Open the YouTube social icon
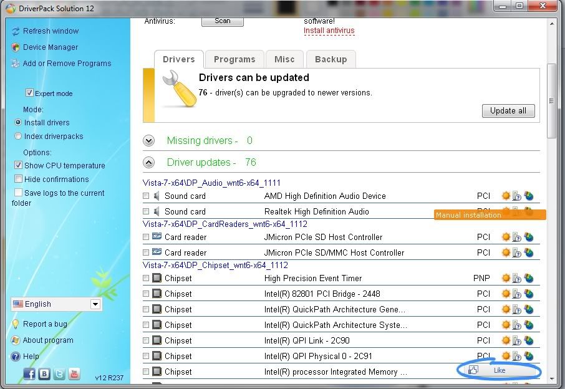Image resolution: width=565 pixels, height=389 pixels. pos(74,374)
